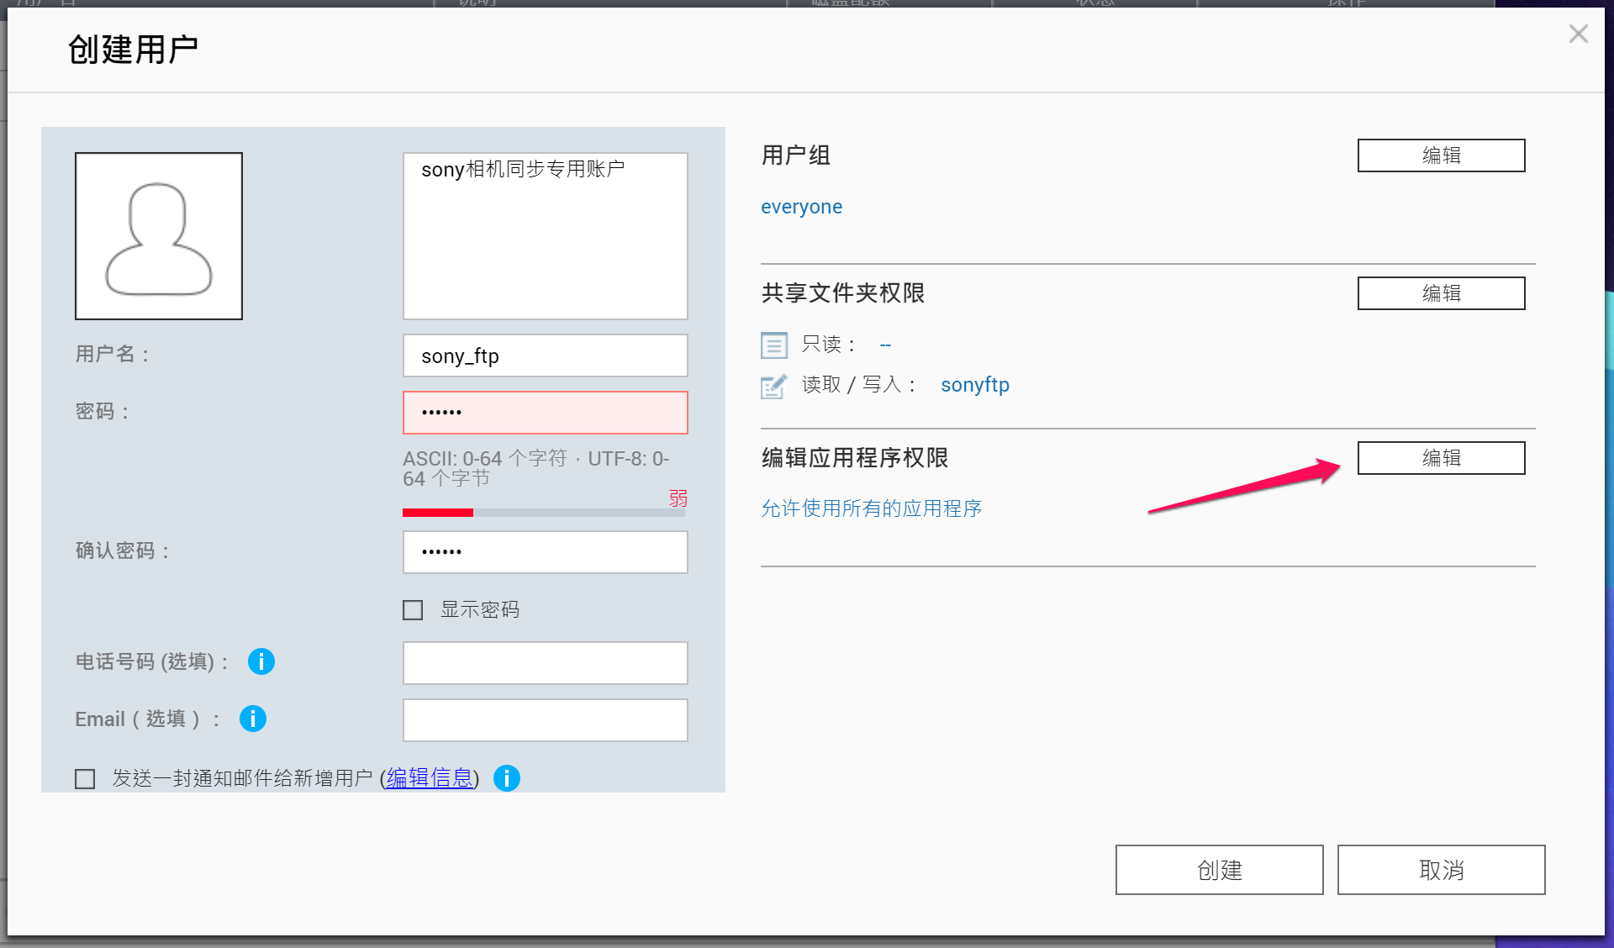Viewport: 1614px width, 948px height.
Task: Click the user avatar placeholder image
Action: [159, 236]
